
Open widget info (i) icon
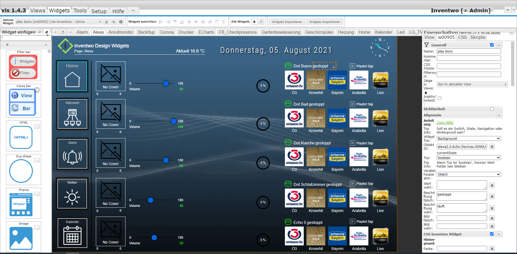tap(121, 22)
